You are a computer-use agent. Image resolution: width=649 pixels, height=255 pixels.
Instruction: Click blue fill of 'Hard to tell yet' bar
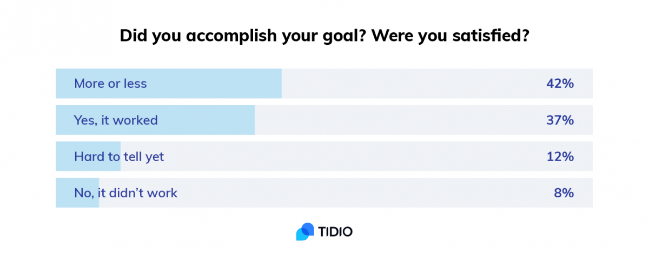[x=88, y=156]
